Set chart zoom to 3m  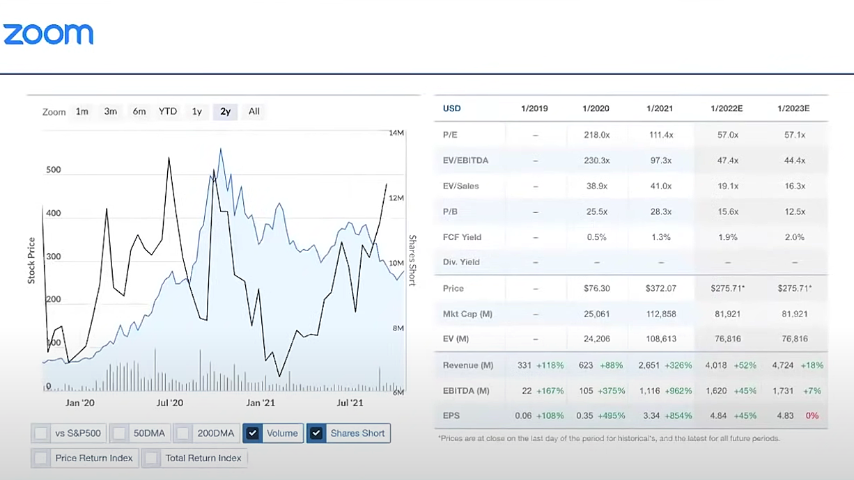click(x=111, y=111)
